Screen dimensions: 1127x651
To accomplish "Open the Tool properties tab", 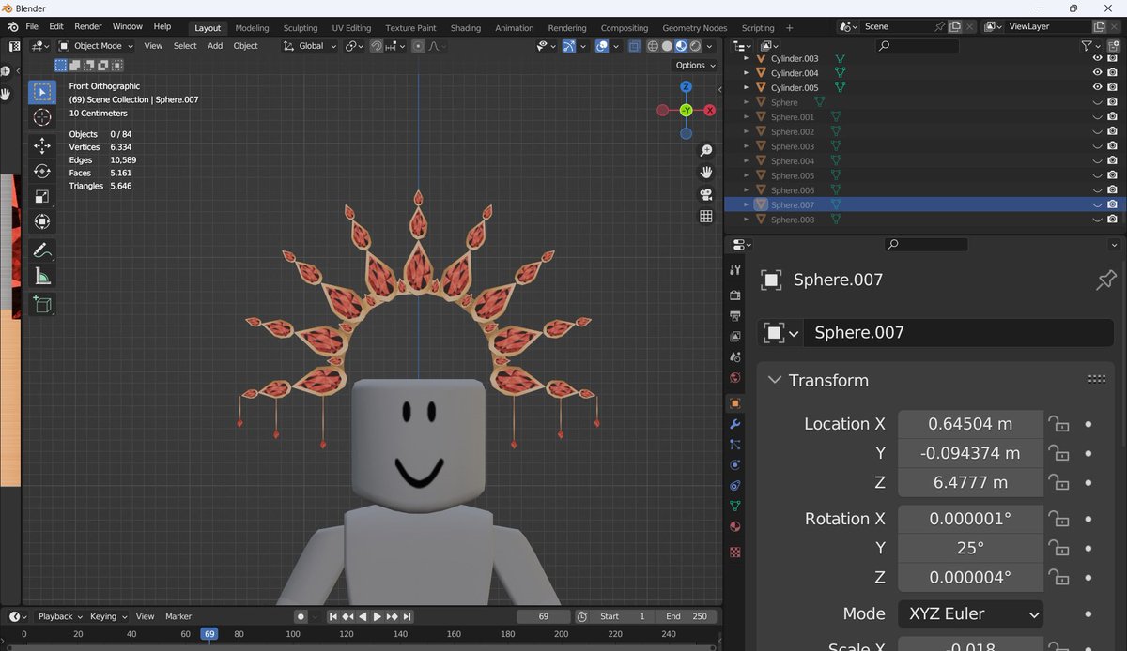I will click(735, 270).
